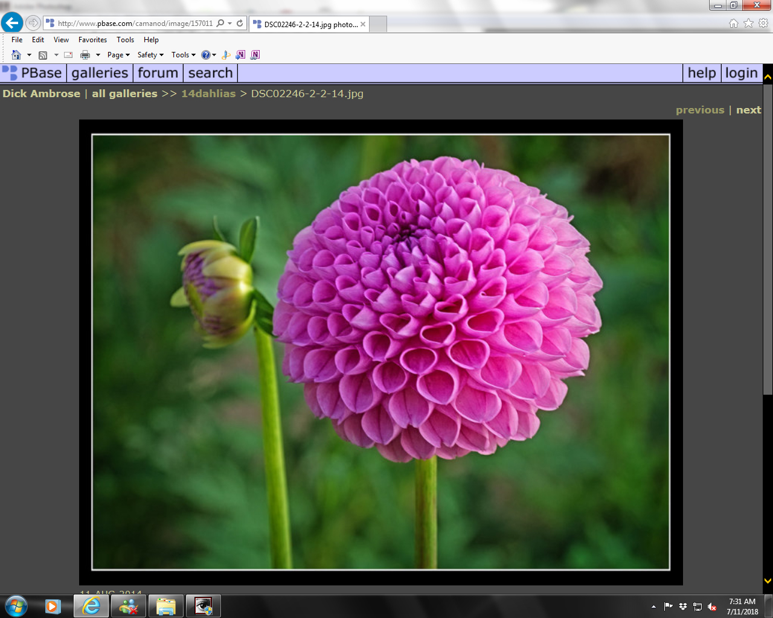Open the File menu
The width and height of the screenshot is (773, 618).
(17, 40)
